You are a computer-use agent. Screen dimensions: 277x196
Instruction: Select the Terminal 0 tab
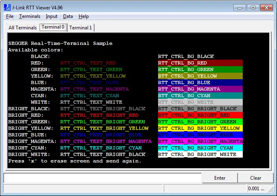click(x=53, y=27)
